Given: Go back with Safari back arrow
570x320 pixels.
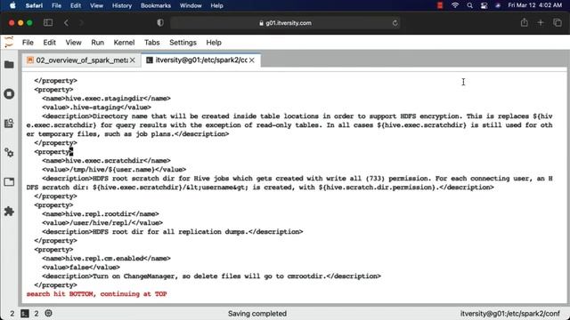Looking at the screenshot, I should point(66,22).
